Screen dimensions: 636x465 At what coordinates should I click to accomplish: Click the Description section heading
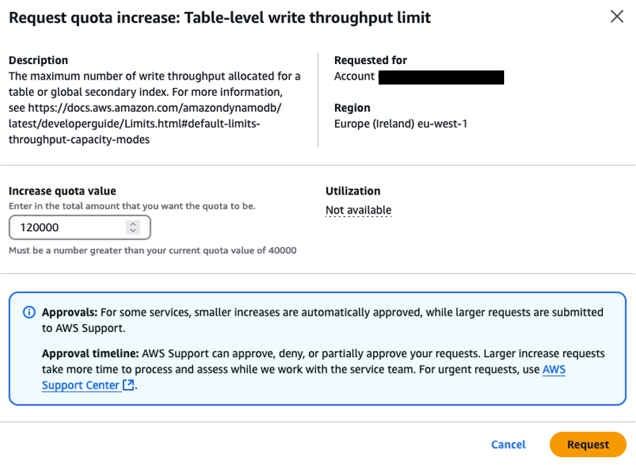coord(38,61)
